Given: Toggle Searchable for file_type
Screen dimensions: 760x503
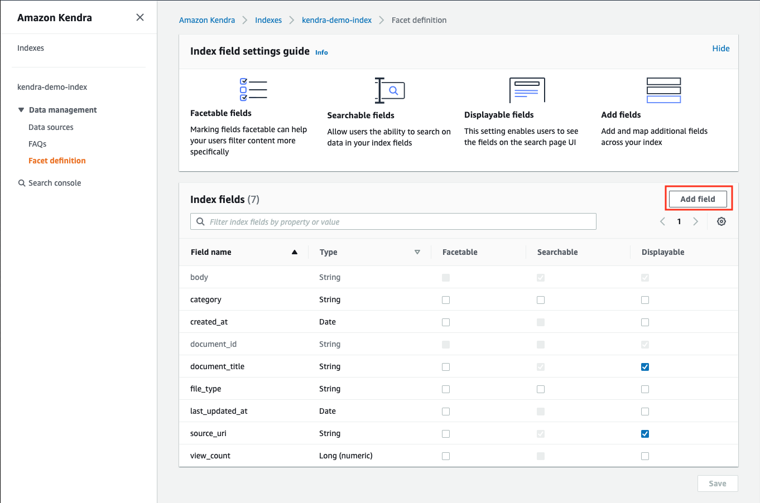Looking at the screenshot, I should coord(541,389).
